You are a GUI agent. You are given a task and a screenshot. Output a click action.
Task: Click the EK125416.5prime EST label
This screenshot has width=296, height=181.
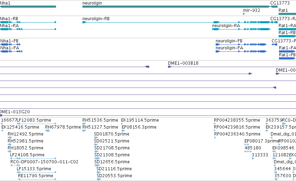[x=20, y=127]
